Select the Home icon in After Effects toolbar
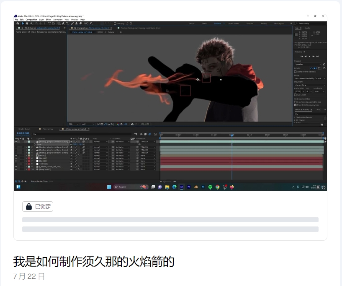342x286 pixels. (x=18, y=23)
